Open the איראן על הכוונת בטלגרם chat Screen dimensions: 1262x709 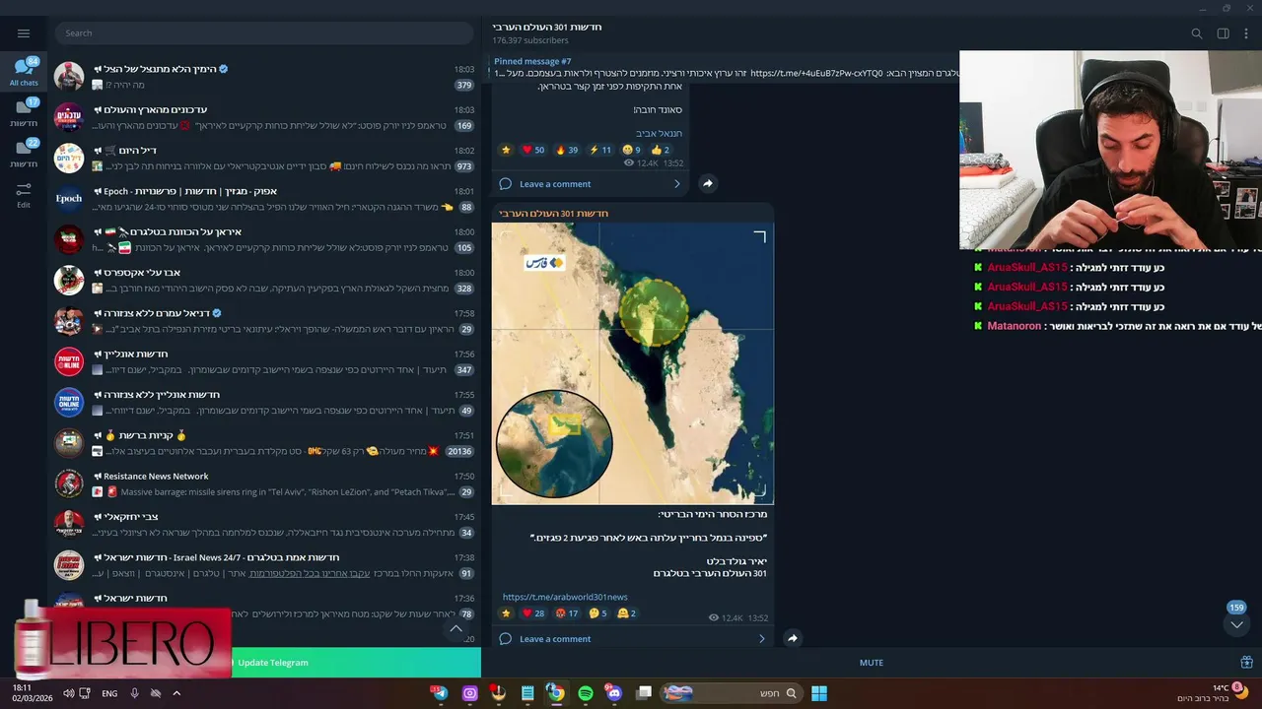pyautogui.click(x=264, y=239)
